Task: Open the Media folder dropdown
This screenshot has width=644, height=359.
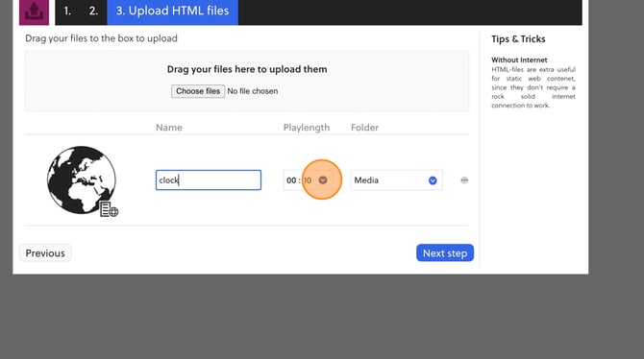Action: 396,180
